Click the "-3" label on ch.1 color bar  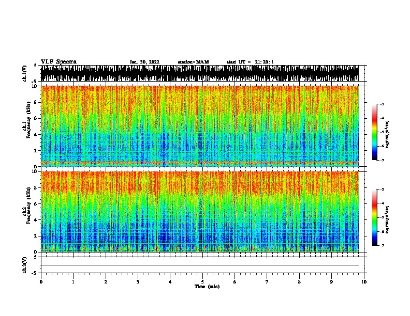point(382,104)
